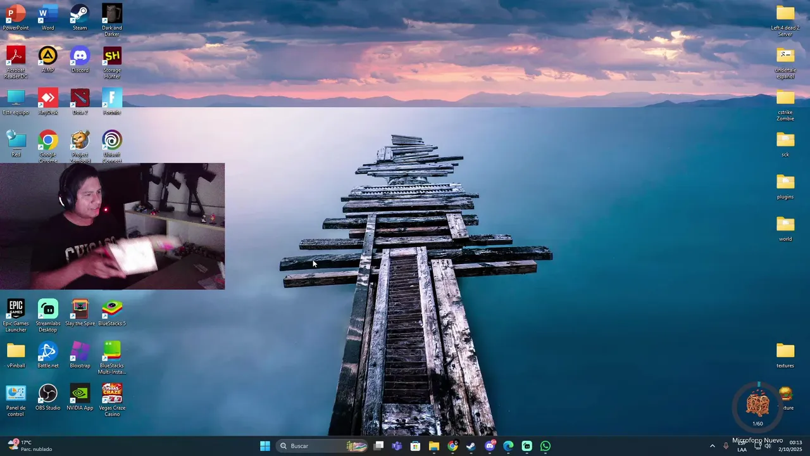The image size is (810, 456).
Task: Click the Project Zomboid icon
Action: (80, 146)
